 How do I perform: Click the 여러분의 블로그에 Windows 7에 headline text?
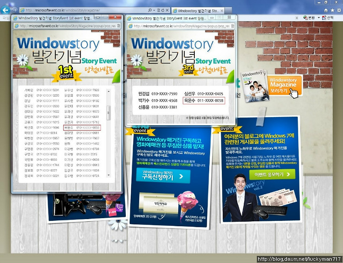[x=259, y=139]
